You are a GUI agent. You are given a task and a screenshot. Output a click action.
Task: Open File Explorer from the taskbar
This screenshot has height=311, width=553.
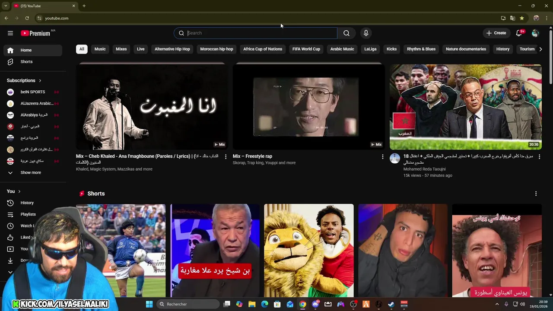[252, 304]
